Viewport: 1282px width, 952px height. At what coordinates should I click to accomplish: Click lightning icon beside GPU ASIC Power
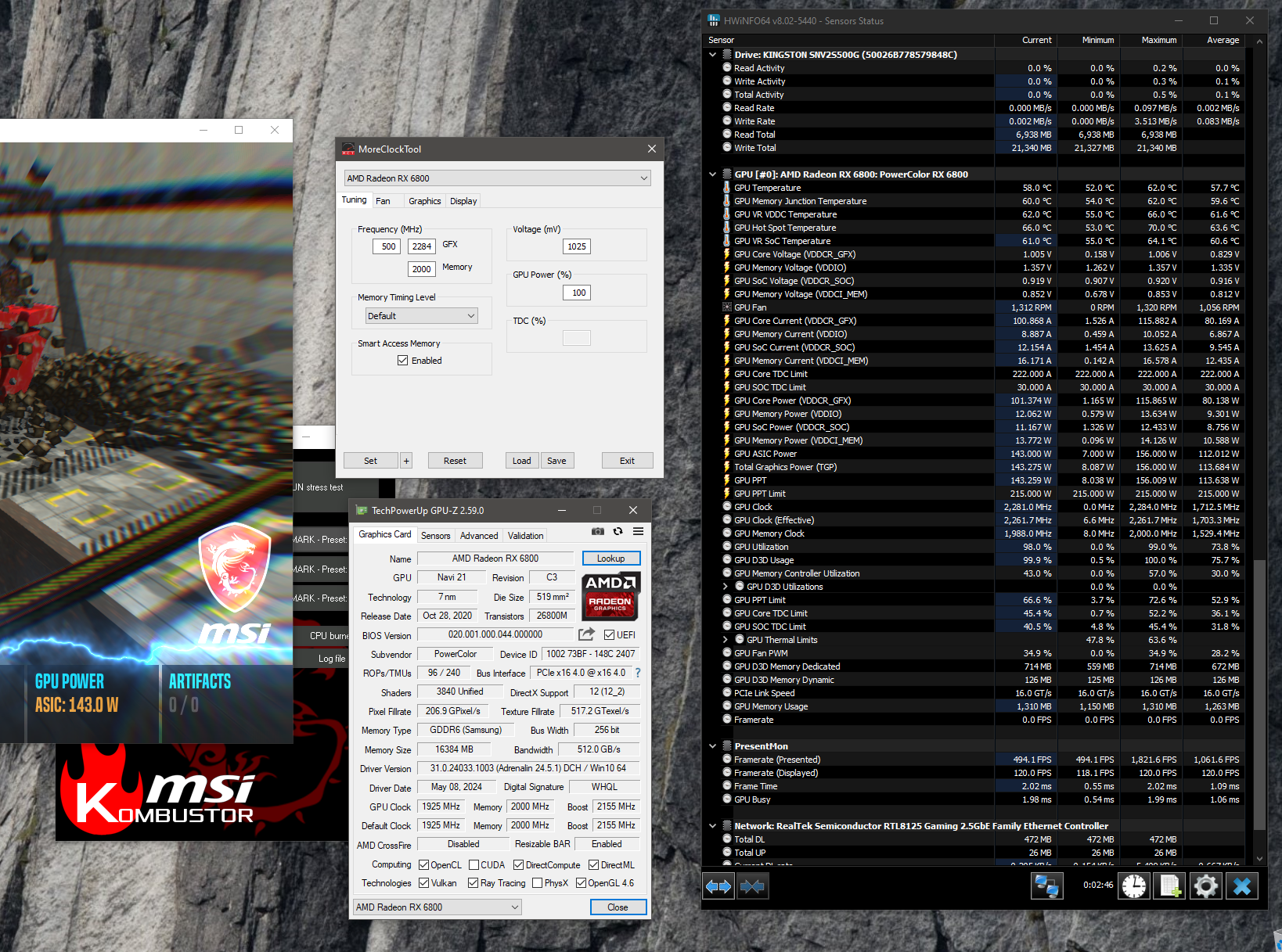click(727, 454)
